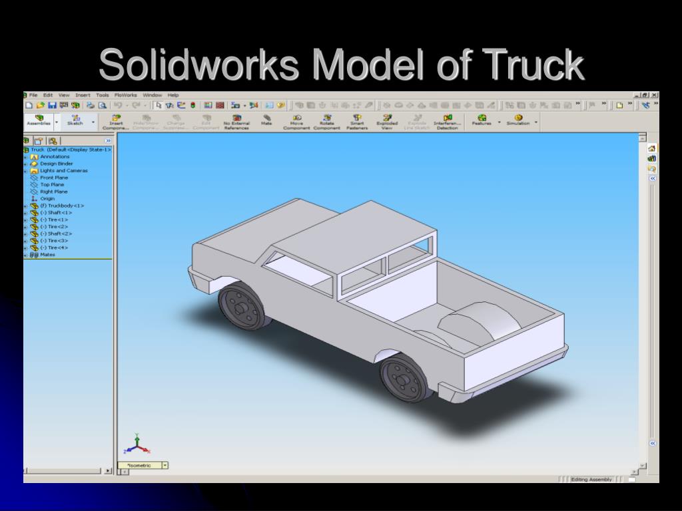
Task: Expand the Truckbody<1> component node
Action: [25, 206]
